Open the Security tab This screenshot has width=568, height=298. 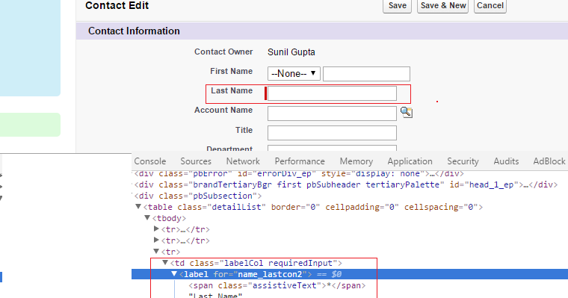[x=463, y=161]
